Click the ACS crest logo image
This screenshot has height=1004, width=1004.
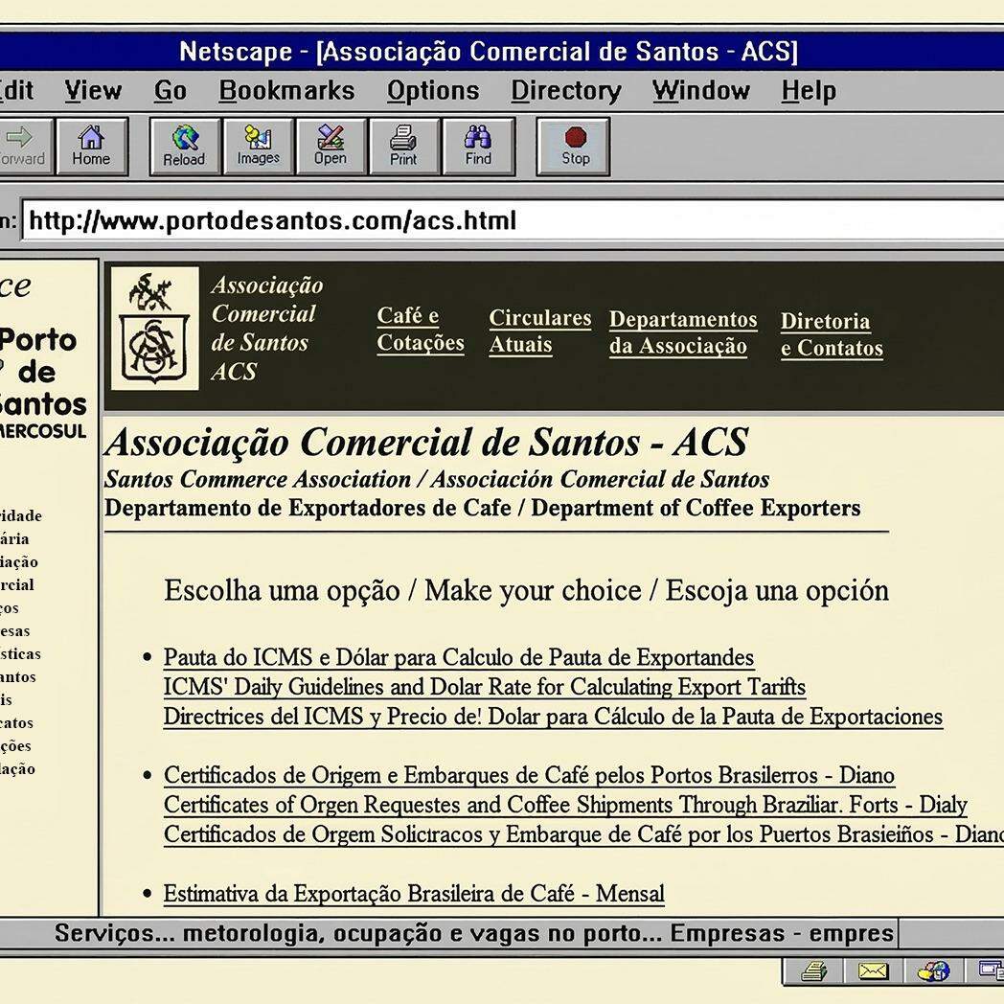(155, 329)
